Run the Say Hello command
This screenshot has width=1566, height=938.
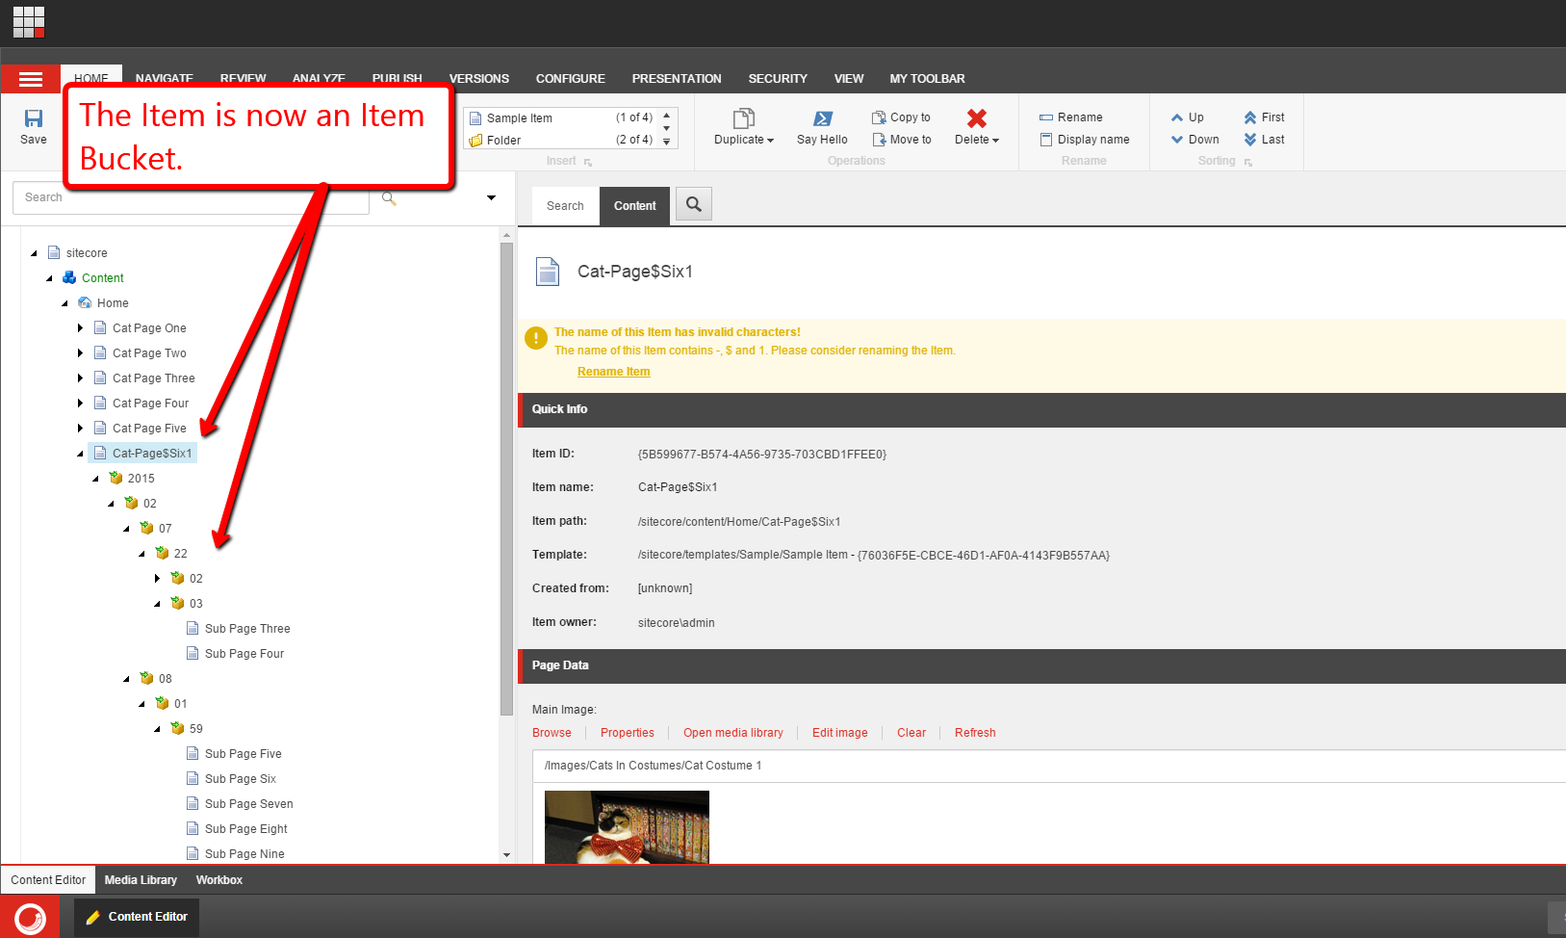[822, 118]
